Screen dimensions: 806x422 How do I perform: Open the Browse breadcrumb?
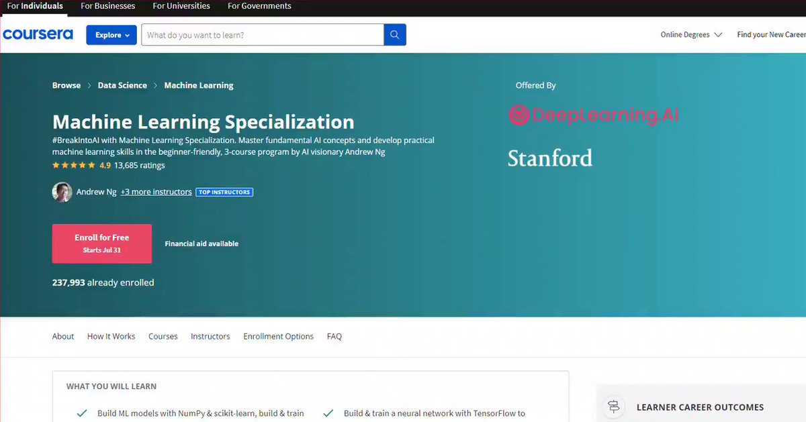[66, 86]
